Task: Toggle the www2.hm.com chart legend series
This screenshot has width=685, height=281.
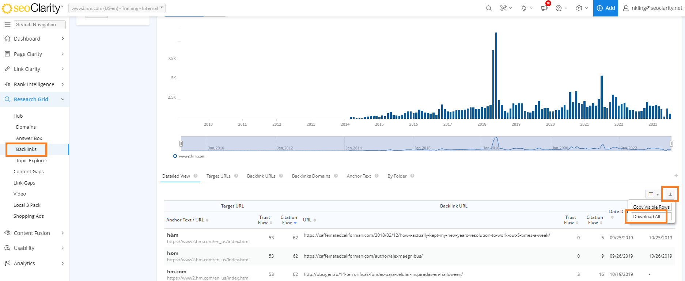Action: coord(189,156)
